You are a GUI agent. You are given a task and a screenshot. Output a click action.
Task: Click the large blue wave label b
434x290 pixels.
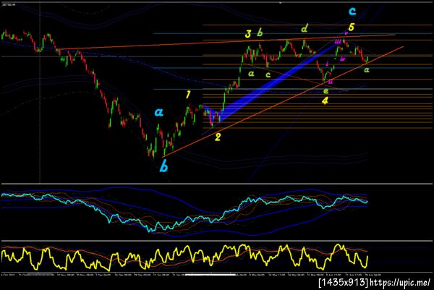click(x=164, y=166)
